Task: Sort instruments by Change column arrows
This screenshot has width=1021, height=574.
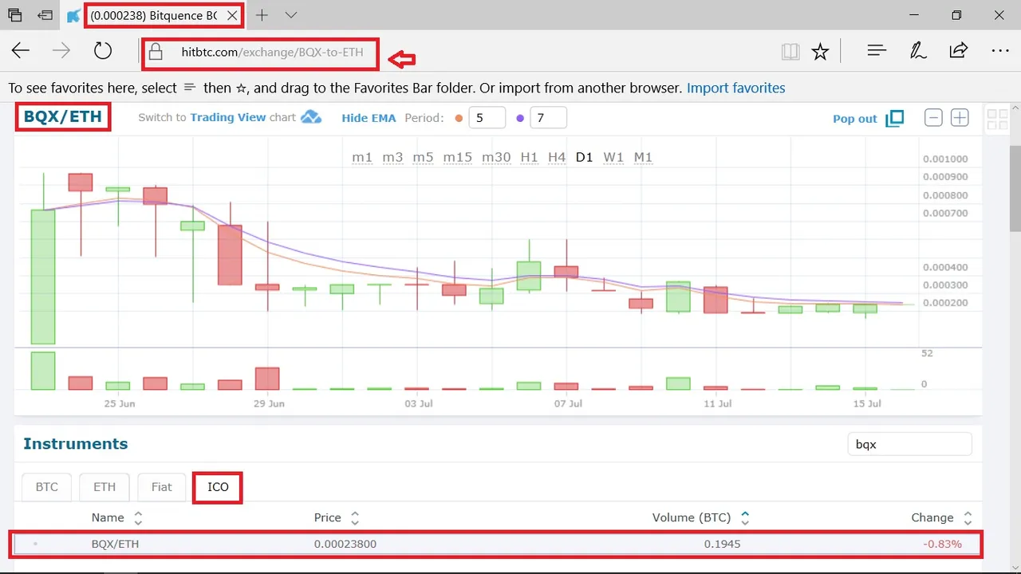Action: pos(968,518)
